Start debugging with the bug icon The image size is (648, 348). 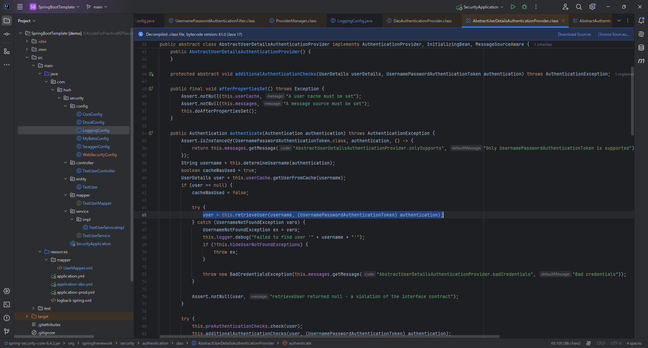coord(524,7)
